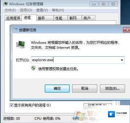Close the Windows 任务管理器 window
The height and width of the screenshot is (123, 130).
point(113,4)
